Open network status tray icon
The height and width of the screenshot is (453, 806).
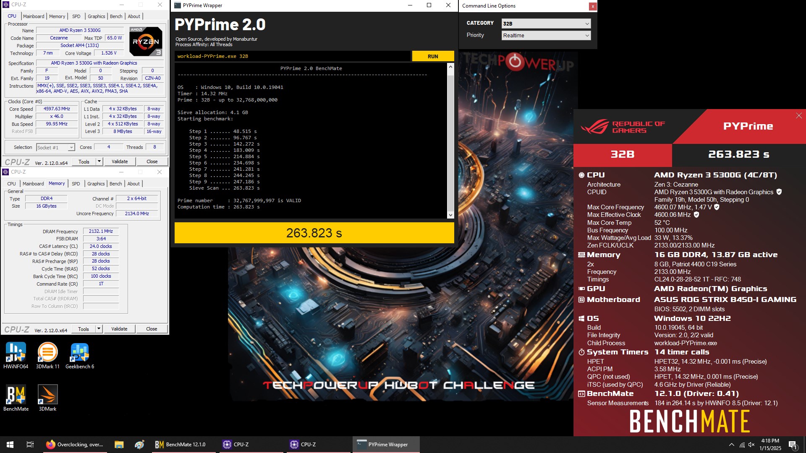(742, 445)
